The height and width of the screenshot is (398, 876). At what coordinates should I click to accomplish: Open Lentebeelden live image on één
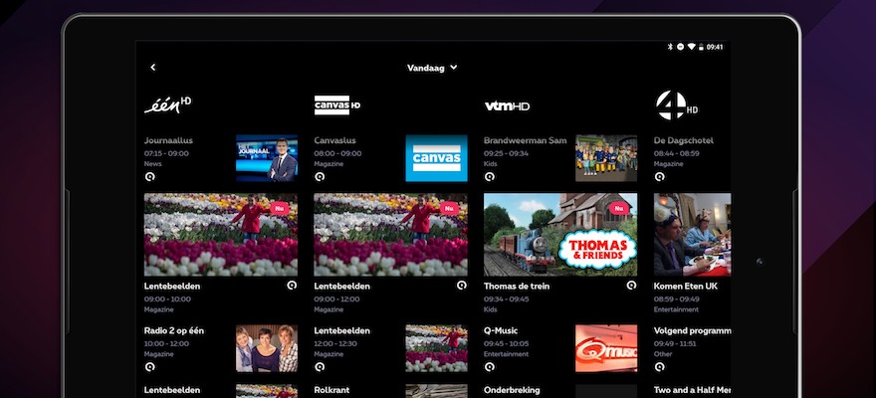(221, 235)
